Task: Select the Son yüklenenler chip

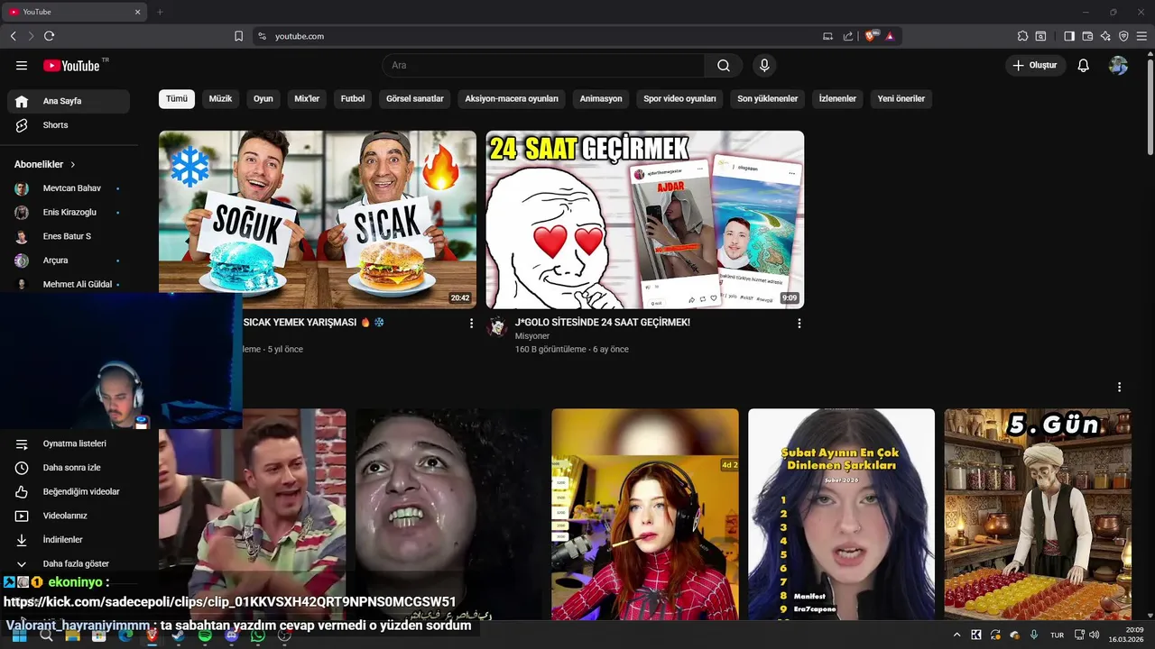Action: [x=768, y=99]
